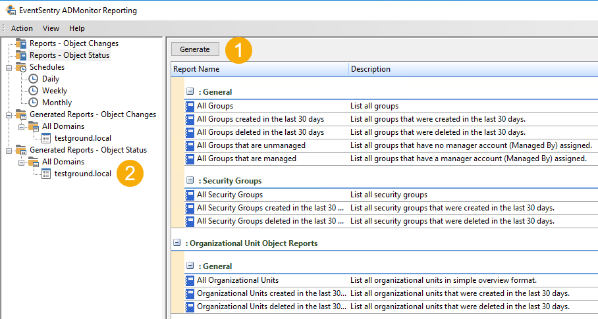This screenshot has width=598, height=319.
Task: Open the Action menu
Action: click(22, 28)
